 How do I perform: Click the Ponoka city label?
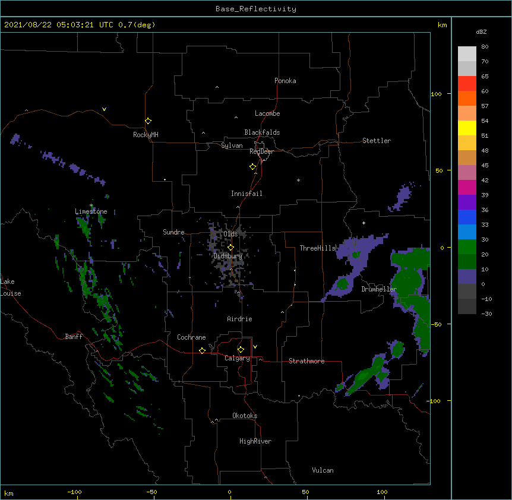point(285,81)
